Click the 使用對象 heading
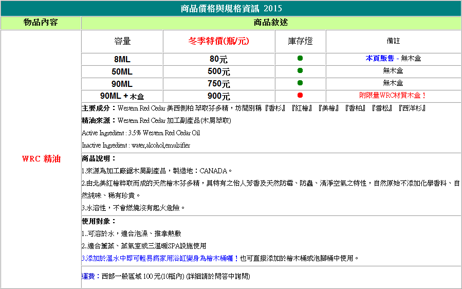Viewport: 462px width, 289px height. (99, 221)
